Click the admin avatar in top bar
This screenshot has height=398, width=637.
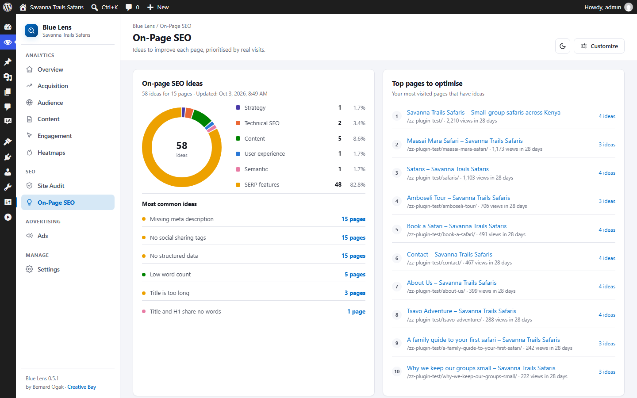click(x=629, y=7)
